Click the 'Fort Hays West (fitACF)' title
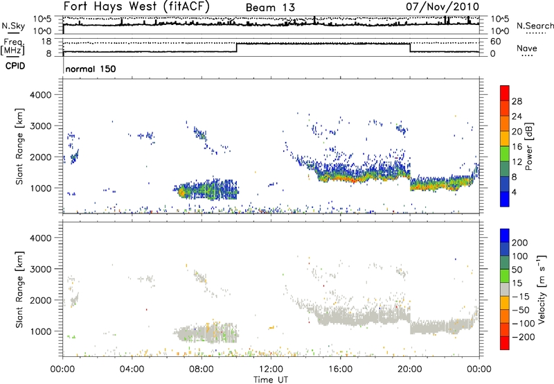The height and width of the screenshot is (384, 554). [x=136, y=6]
